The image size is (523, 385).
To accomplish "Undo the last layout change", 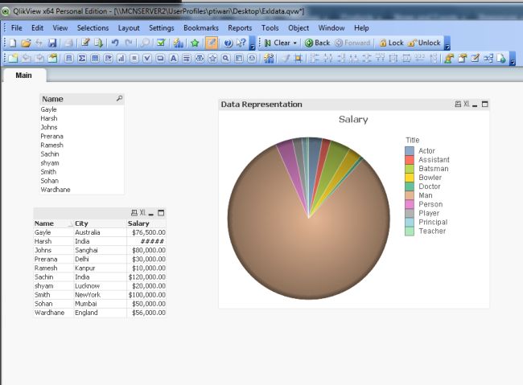I will 115,43.
